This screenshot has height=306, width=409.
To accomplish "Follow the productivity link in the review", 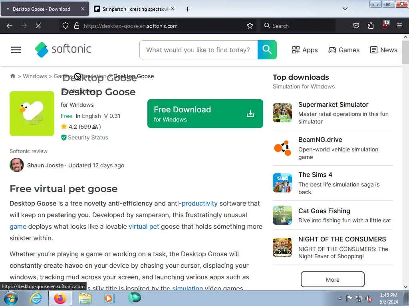I will [x=200, y=203].
